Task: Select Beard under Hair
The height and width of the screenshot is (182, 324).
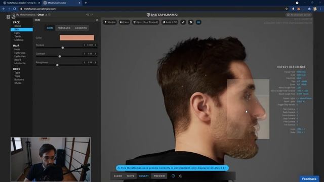Action: tap(18, 60)
